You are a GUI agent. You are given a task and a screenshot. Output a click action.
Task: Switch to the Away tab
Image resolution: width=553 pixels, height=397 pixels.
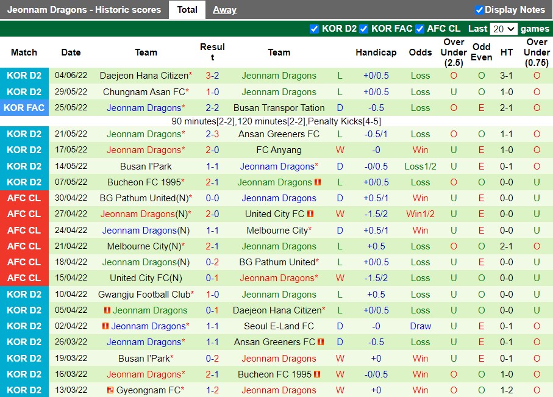[x=224, y=9]
